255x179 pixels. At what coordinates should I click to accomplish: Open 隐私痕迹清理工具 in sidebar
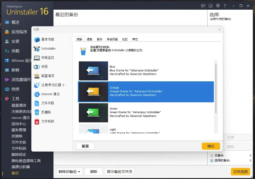pos(26,161)
